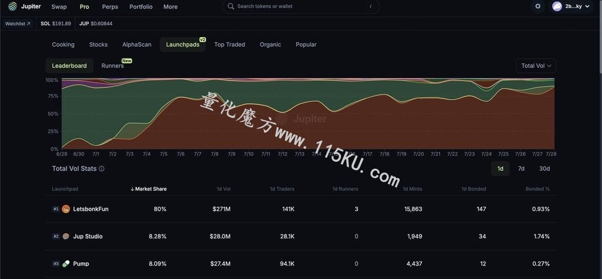Click the #3 rank badge
This screenshot has height=279, width=602.
(x=56, y=264)
